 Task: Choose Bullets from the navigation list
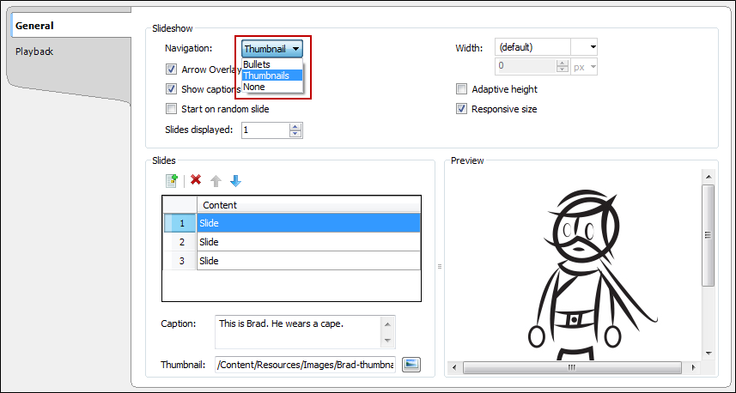point(272,64)
